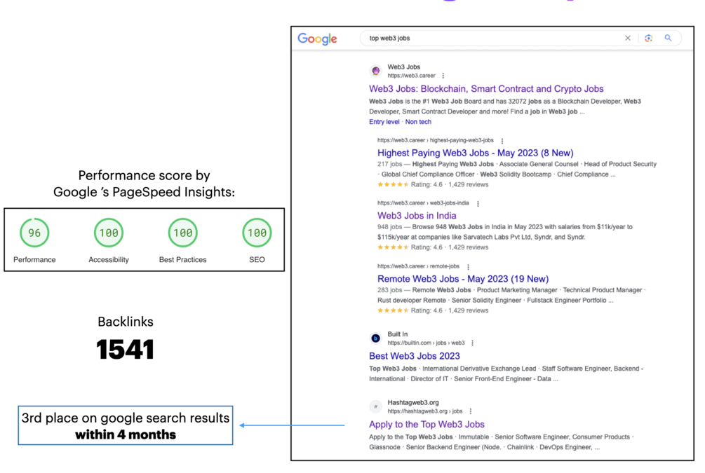
Task: Click the 100 Accessibility score gauge
Action: coord(108,233)
